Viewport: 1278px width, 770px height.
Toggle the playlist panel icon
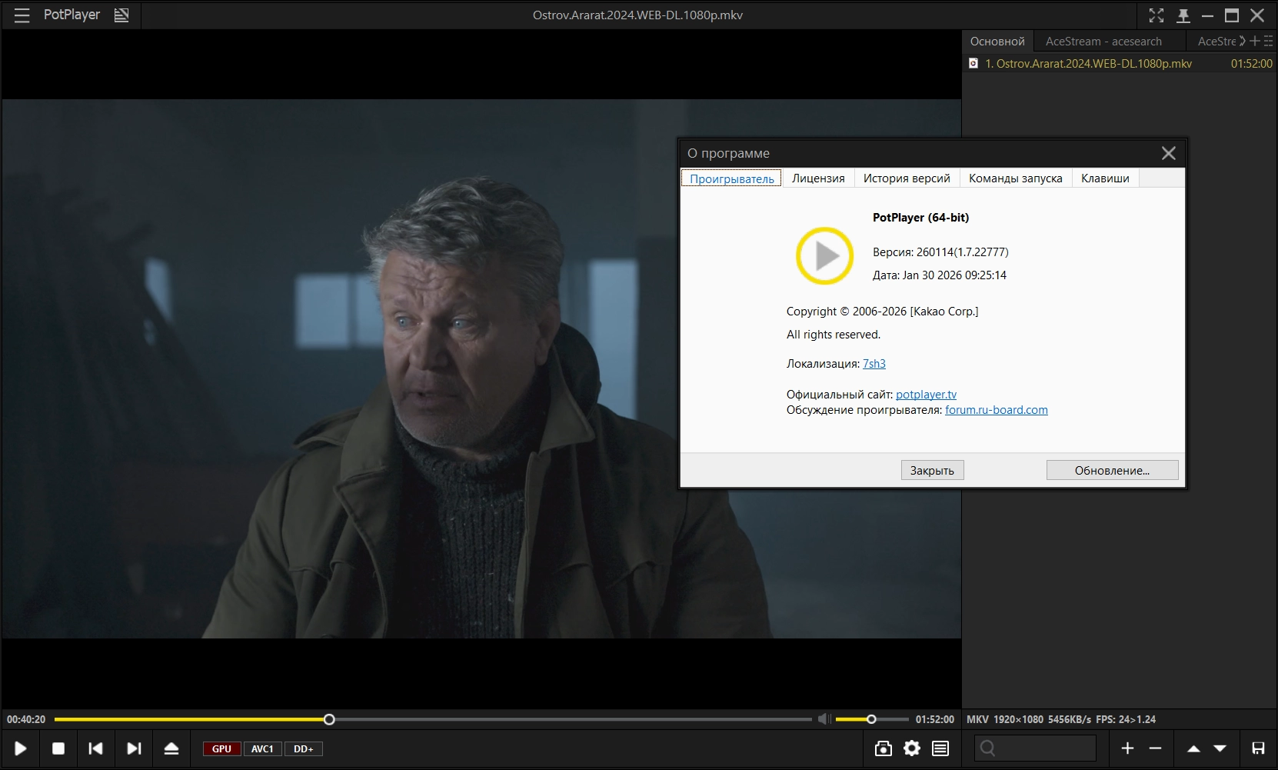click(940, 748)
